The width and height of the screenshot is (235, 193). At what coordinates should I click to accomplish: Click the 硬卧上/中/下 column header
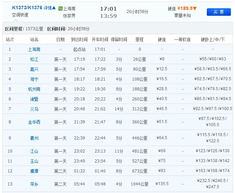coord(213,40)
